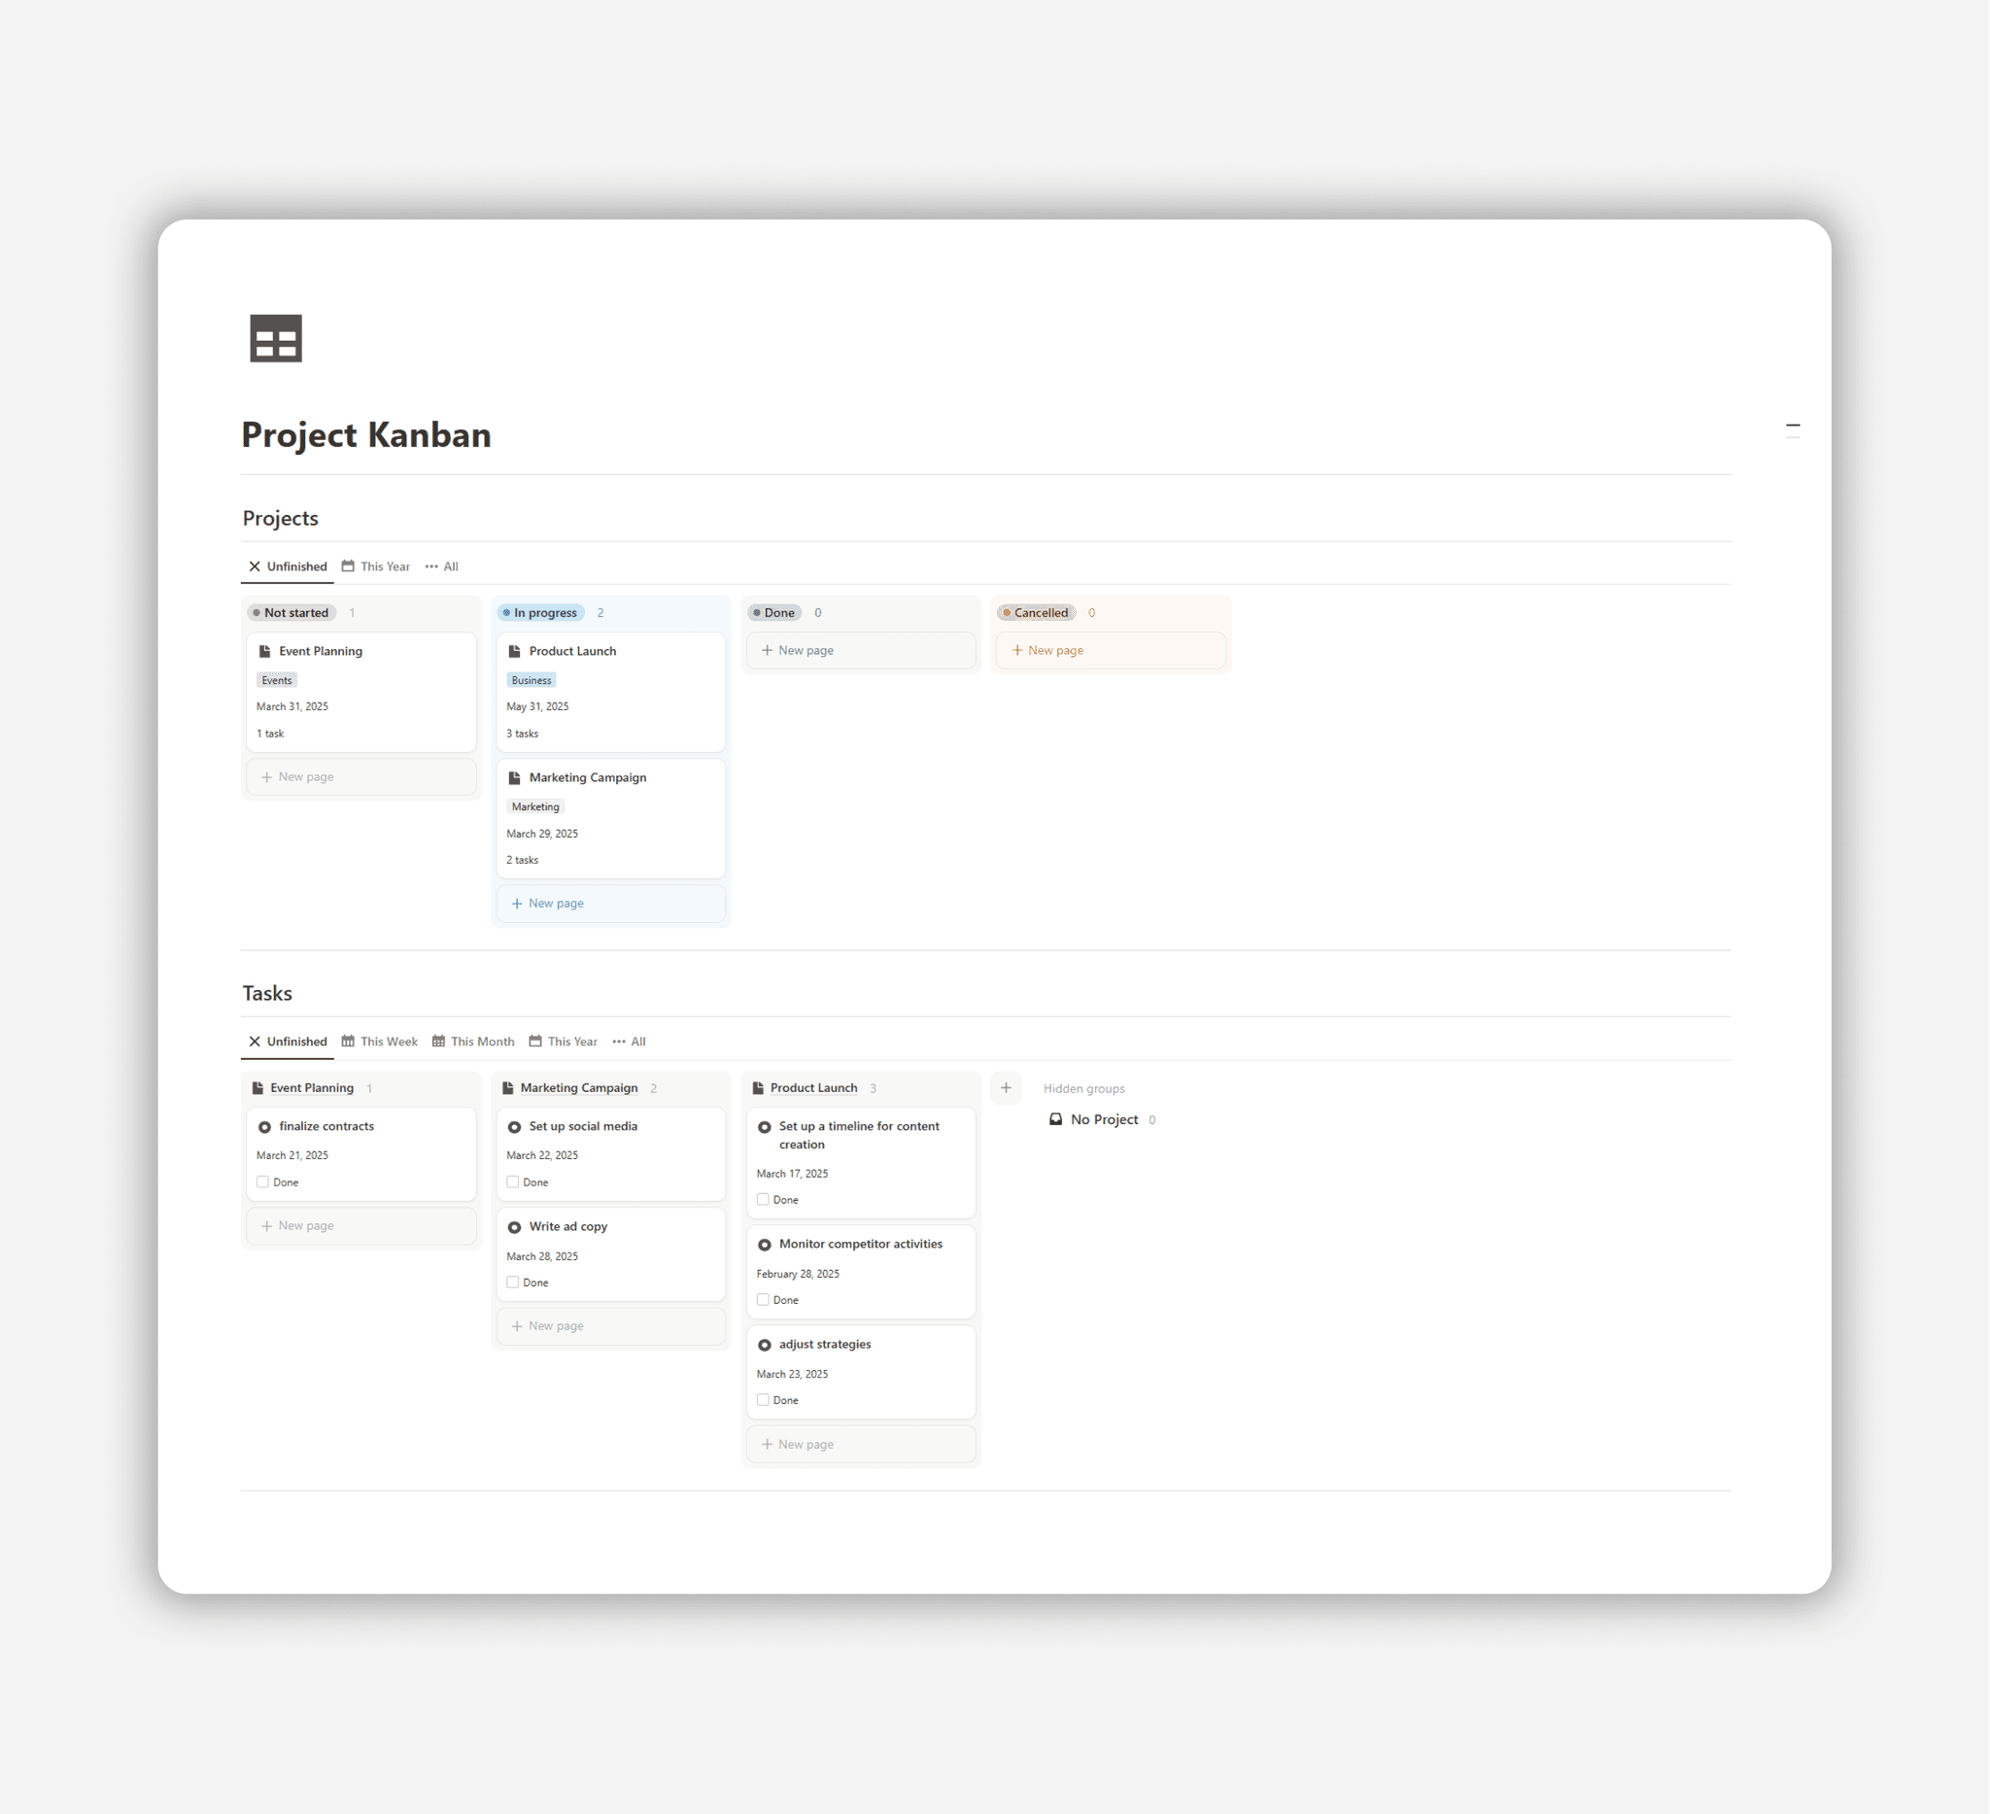Click the status icon on Write ad copy
This screenshot has height=1814, width=1990.
(x=514, y=1227)
